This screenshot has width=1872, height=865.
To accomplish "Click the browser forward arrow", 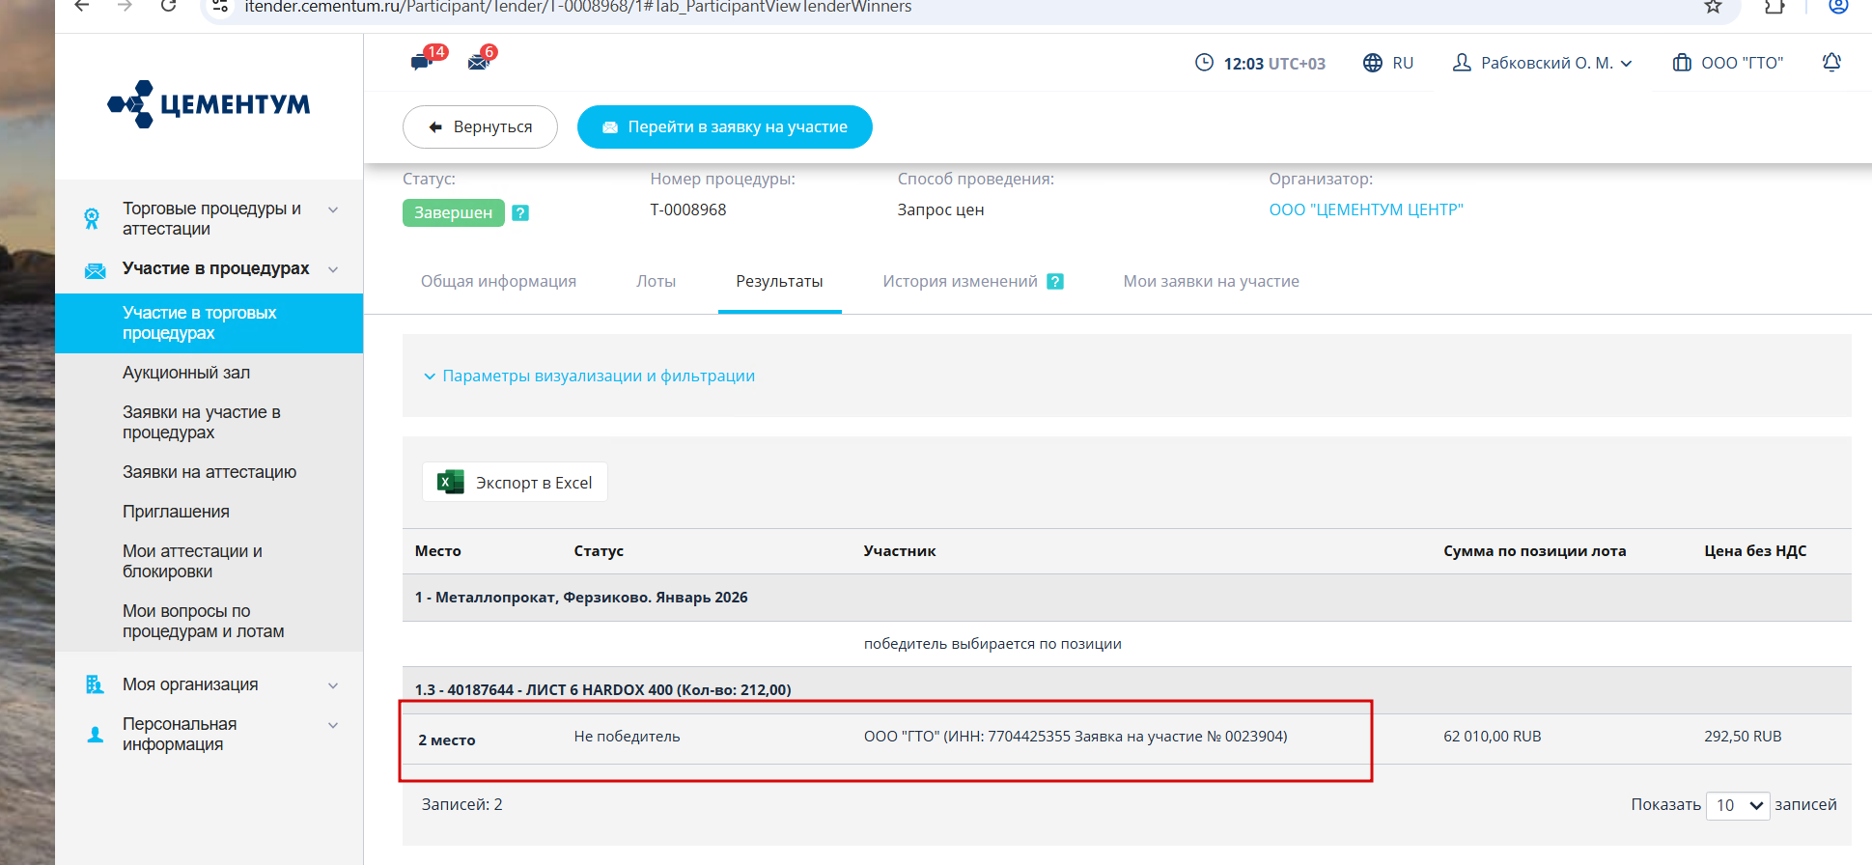I will (125, 6).
